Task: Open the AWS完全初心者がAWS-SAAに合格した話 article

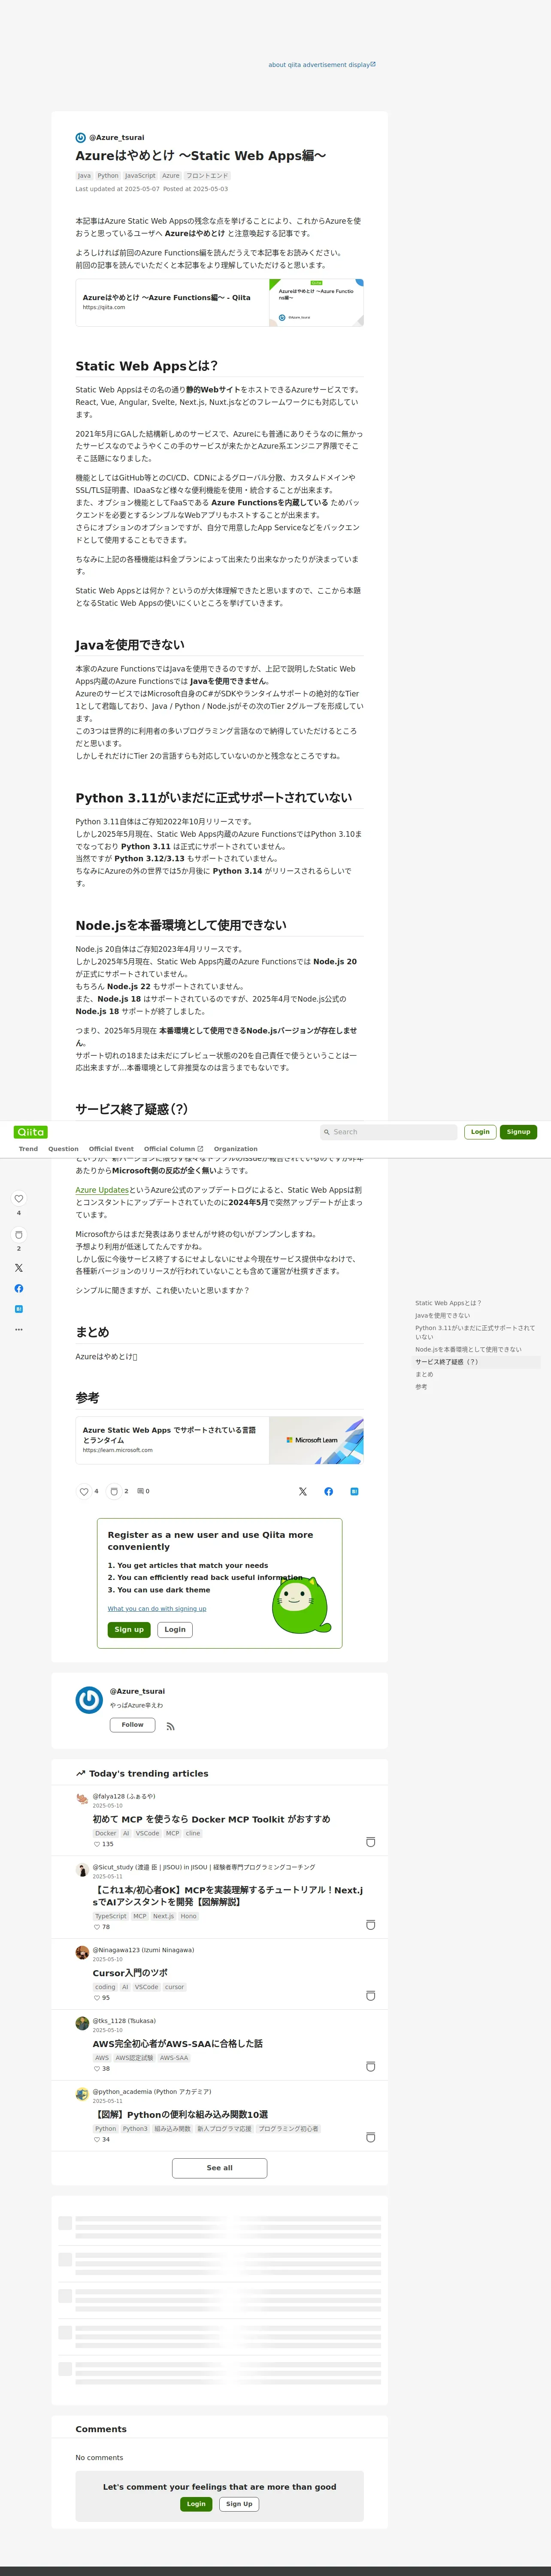Action: click(x=178, y=2044)
